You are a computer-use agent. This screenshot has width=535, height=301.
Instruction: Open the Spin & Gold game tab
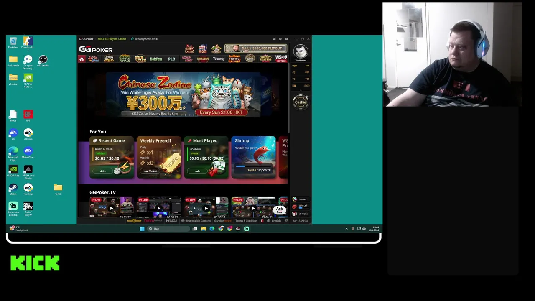(x=109, y=59)
